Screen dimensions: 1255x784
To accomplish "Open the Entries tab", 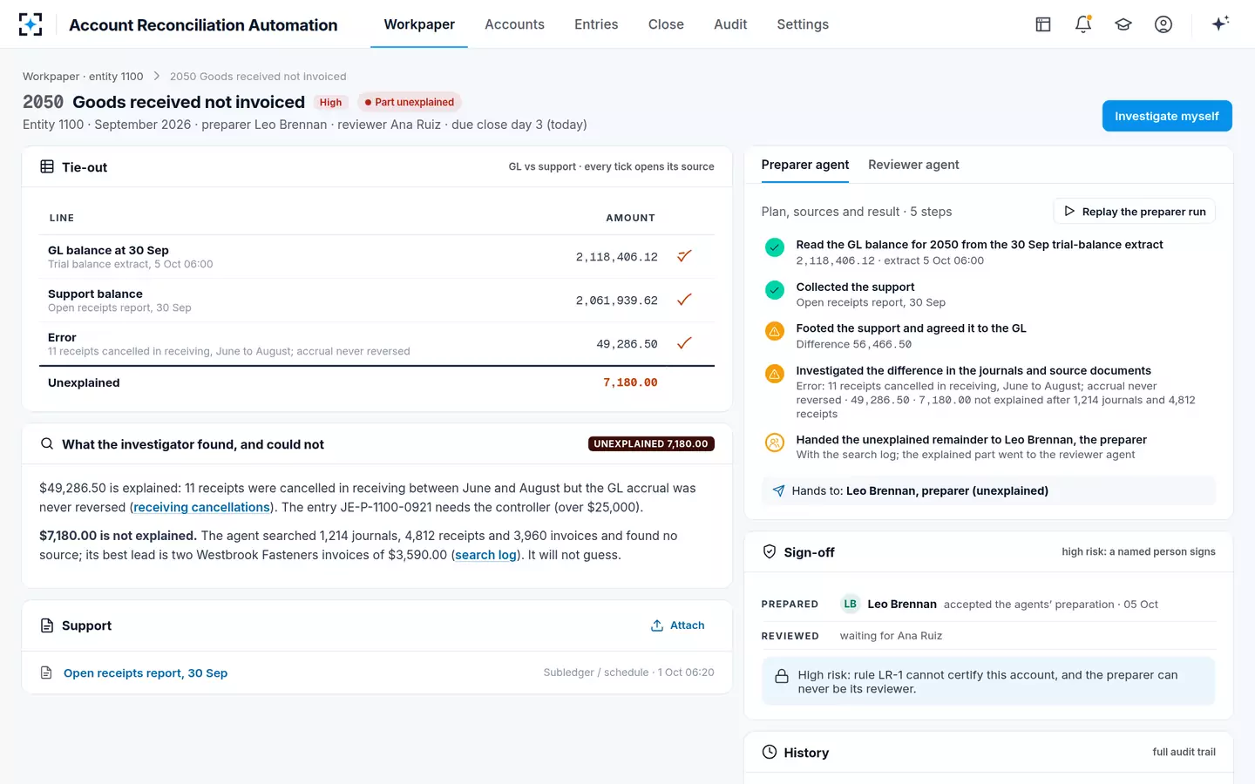I will pyautogui.click(x=596, y=24).
